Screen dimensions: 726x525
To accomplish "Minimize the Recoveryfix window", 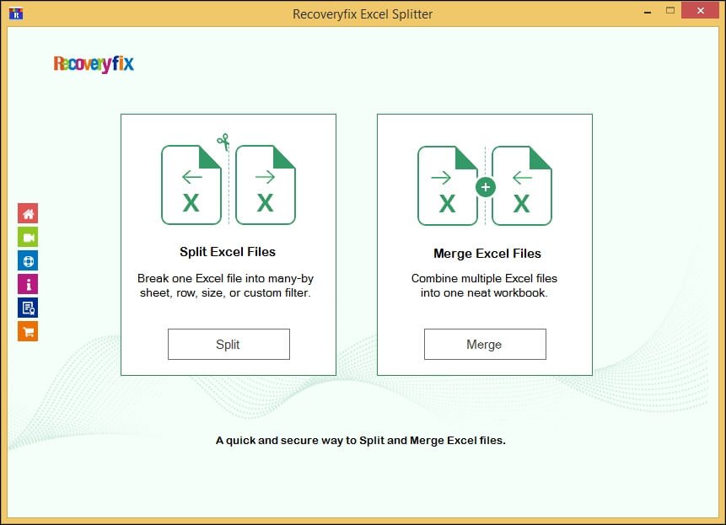I will pos(648,11).
